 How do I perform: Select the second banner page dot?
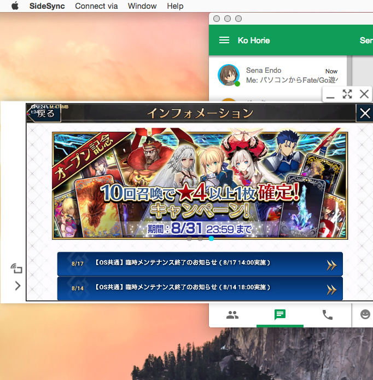[x=200, y=239]
